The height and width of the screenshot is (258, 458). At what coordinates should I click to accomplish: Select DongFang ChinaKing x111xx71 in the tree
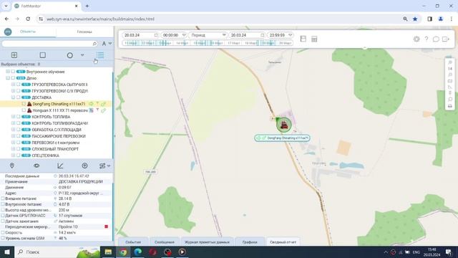coord(59,104)
